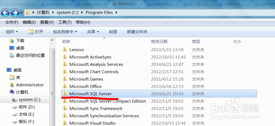This screenshot has width=275, height=126.
Task: Select the Microsoft Visual Studio folder name
Action: pos(92,123)
